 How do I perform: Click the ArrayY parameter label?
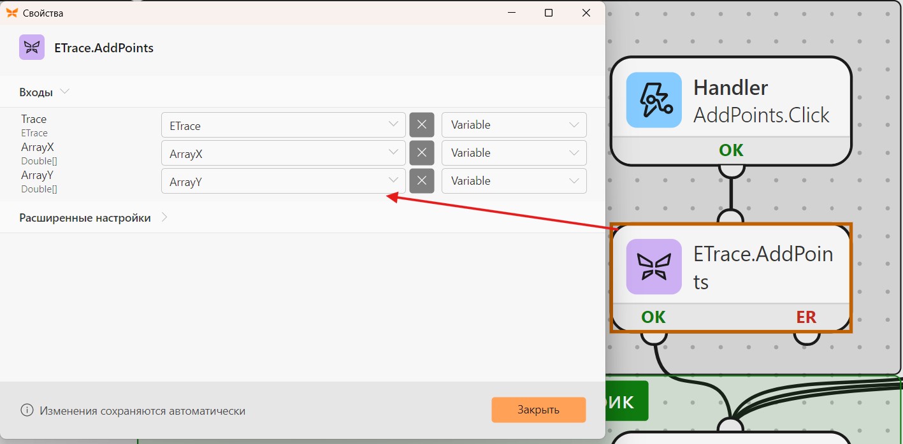click(38, 175)
